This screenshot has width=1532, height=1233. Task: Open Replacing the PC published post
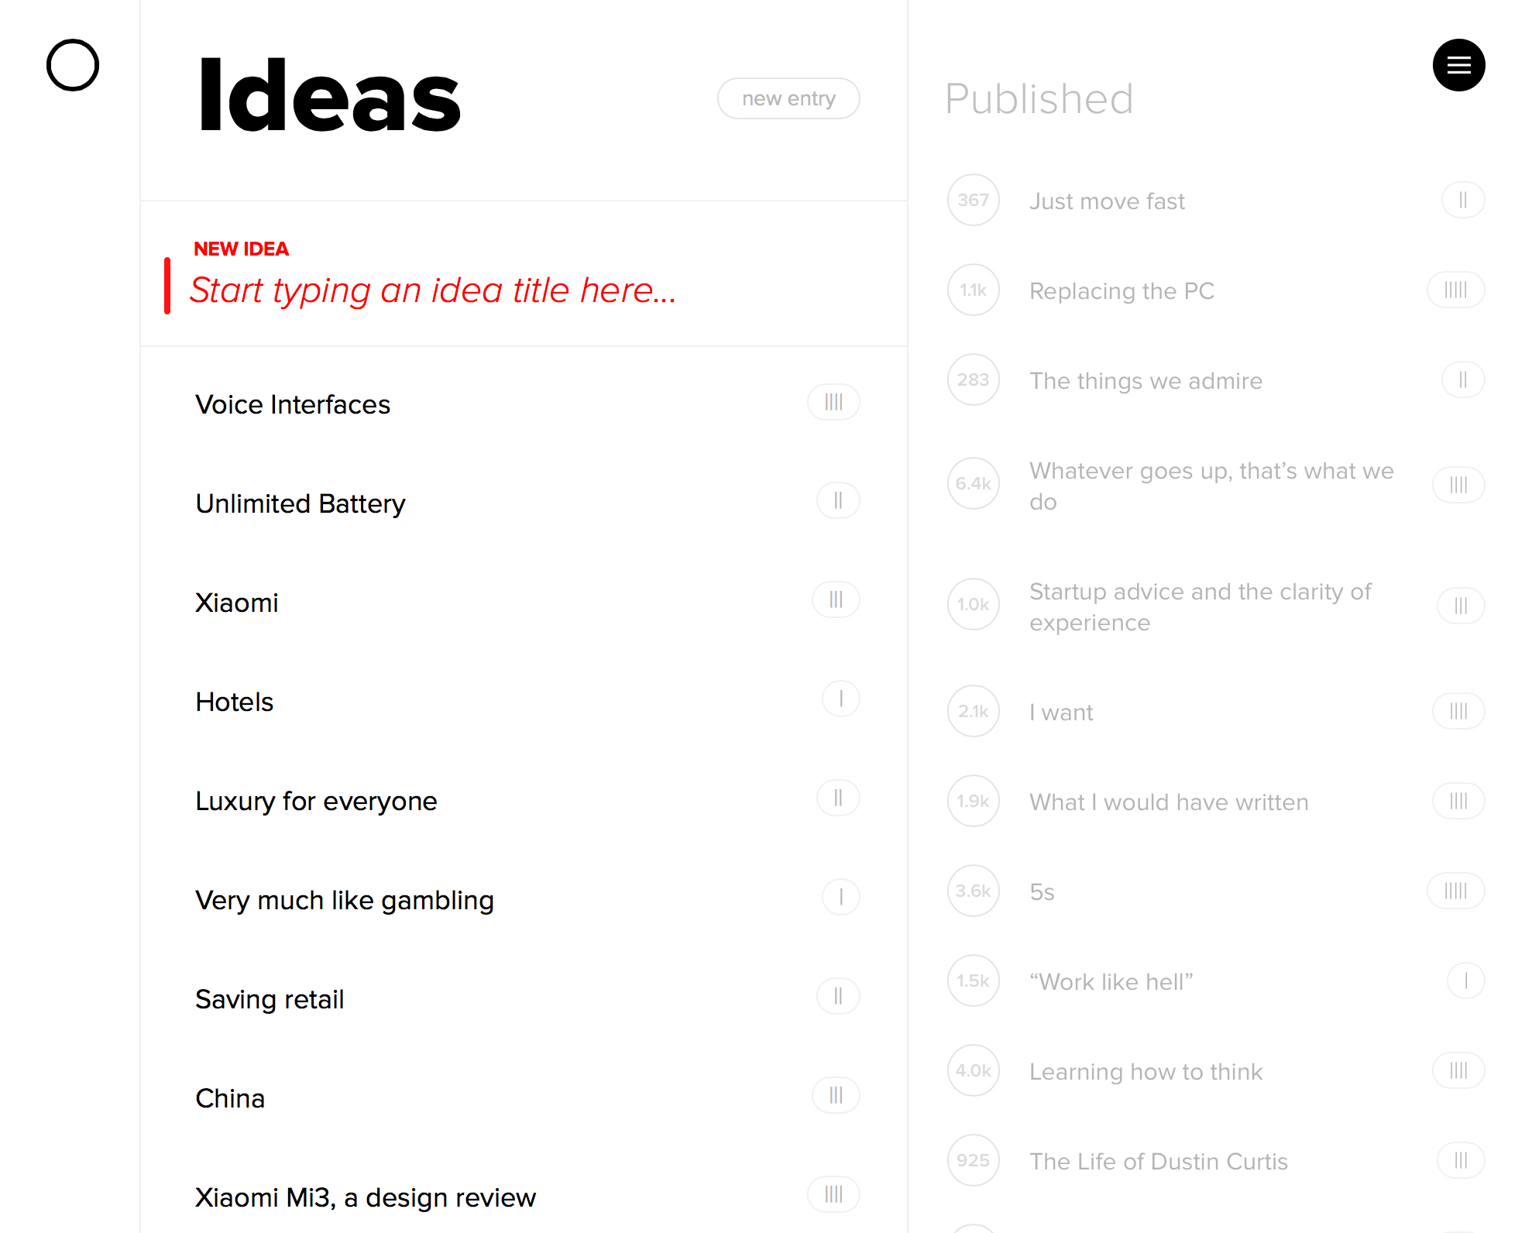1122,291
